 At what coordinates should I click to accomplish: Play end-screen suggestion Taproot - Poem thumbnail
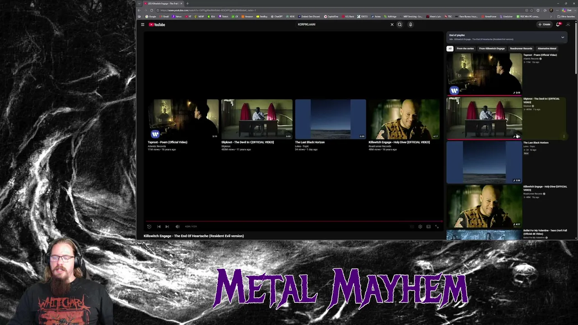coord(183,119)
